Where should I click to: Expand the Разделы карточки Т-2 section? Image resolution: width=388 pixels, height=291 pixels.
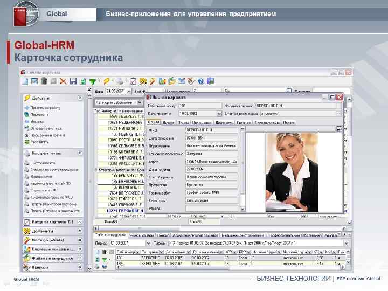tap(80, 222)
